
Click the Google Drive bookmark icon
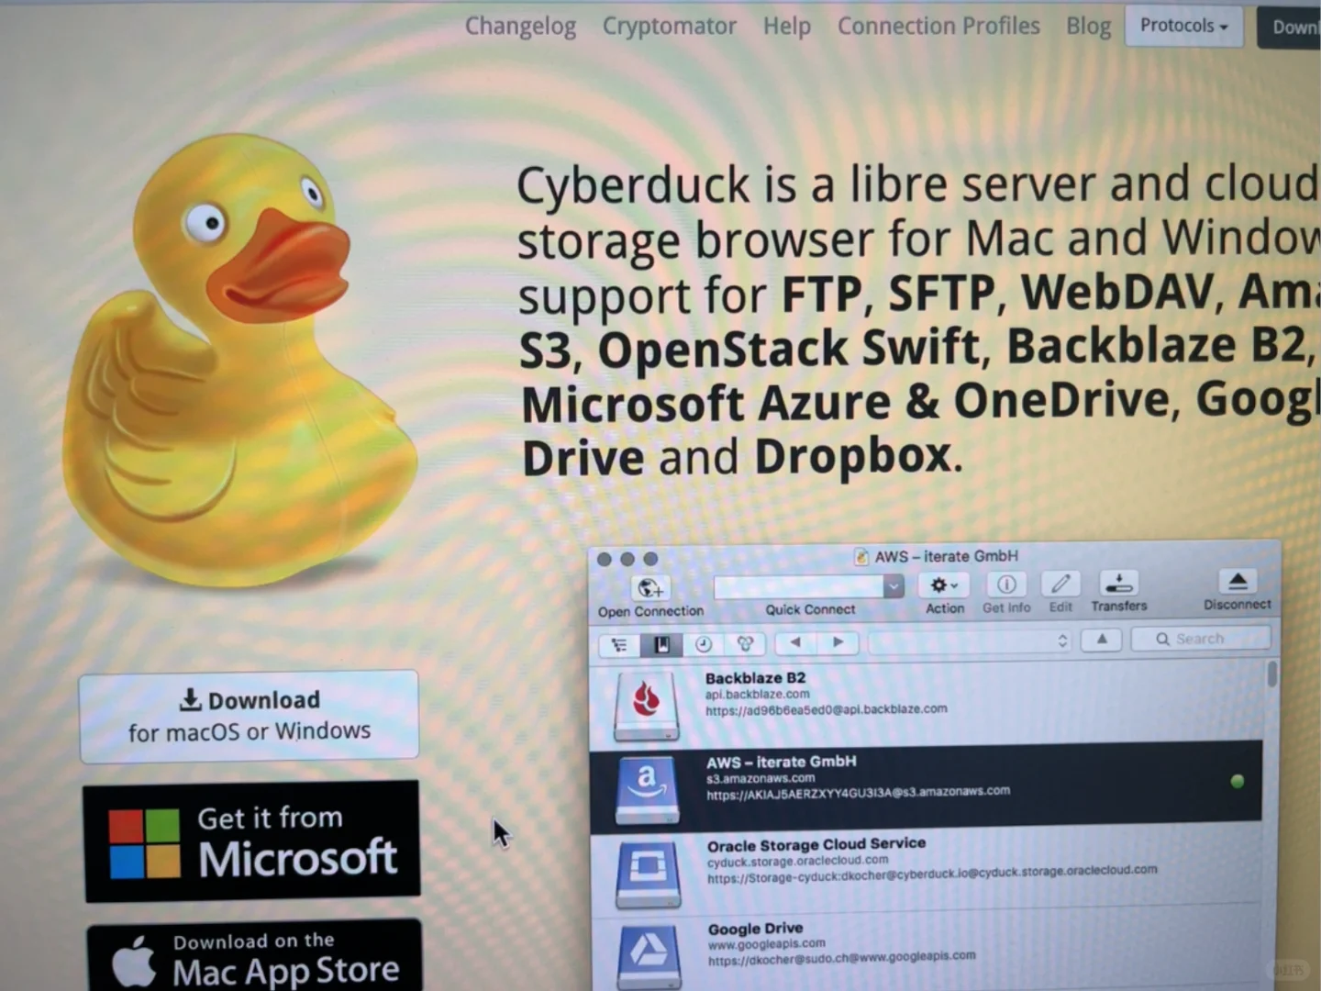coord(648,954)
